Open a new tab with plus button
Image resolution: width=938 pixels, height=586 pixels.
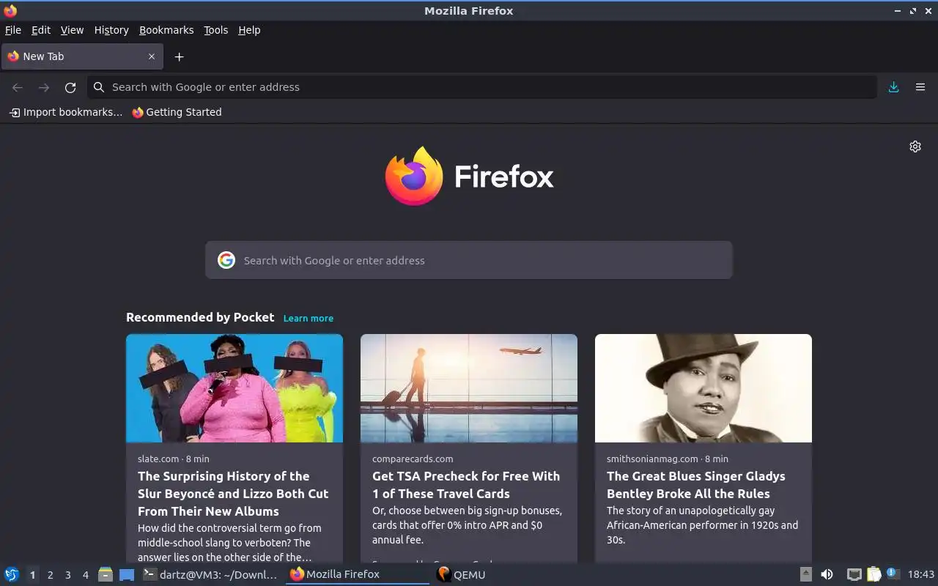(x=179, y=56)
